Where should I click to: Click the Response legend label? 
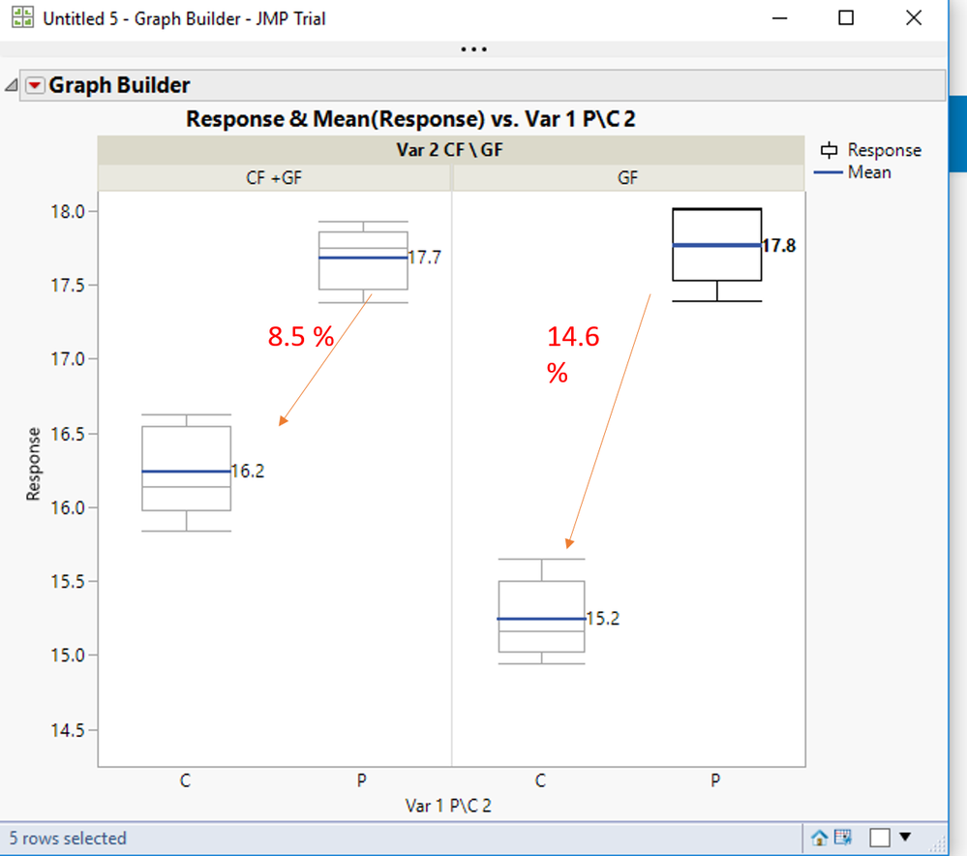(885, 150)
